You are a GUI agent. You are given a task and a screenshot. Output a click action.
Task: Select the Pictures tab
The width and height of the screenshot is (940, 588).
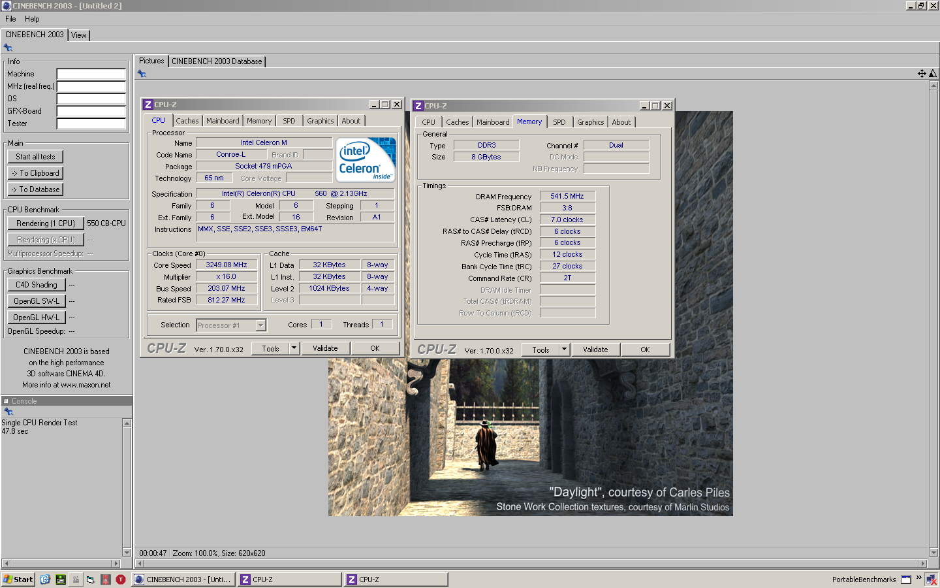151,61
